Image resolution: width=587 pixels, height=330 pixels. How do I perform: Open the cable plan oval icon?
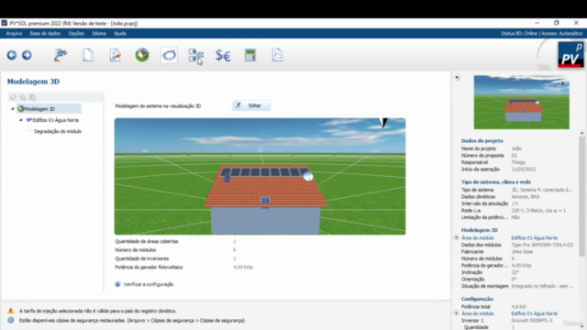169,55
